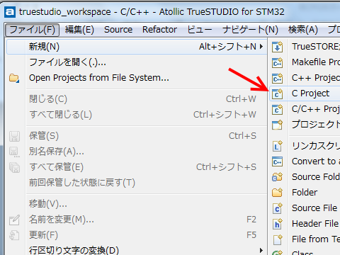340x255 pixels.
Task: Select プロジェクト entry in submenu
Action: click(x=305, y=125)
